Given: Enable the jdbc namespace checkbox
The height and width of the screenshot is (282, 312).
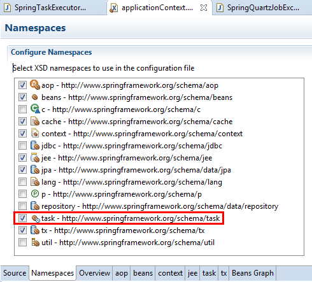Looking at the screenshot, I should (x=22, y=146).
